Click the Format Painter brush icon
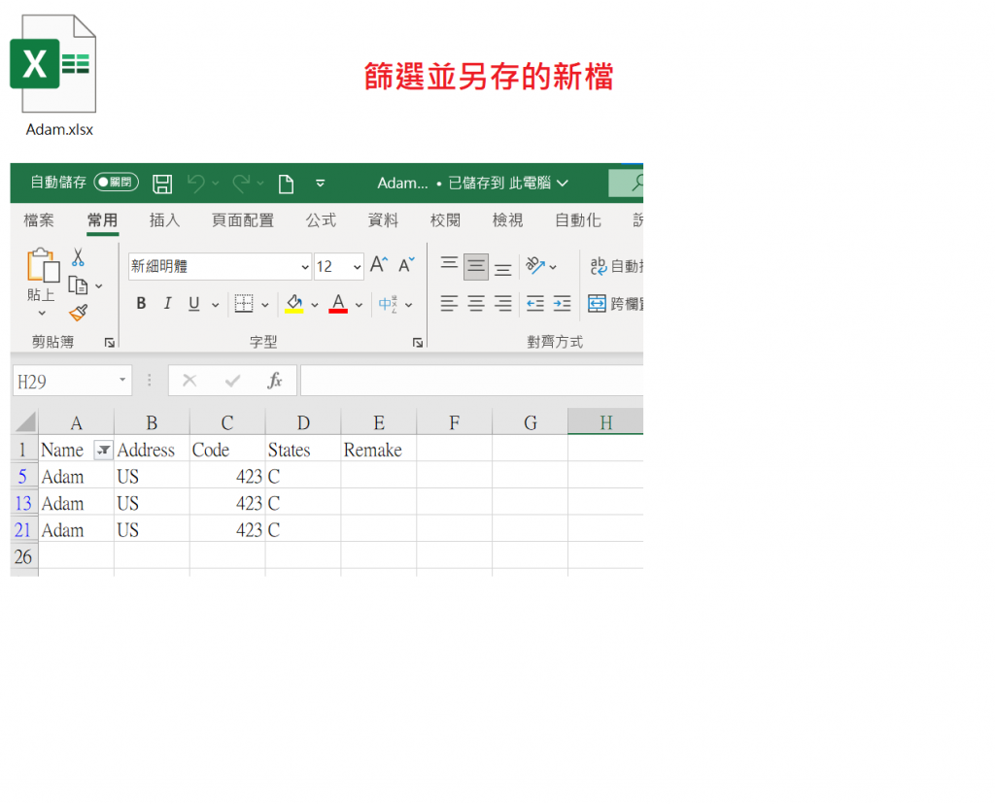Viewport: 995px width, 804px height. 78,313
